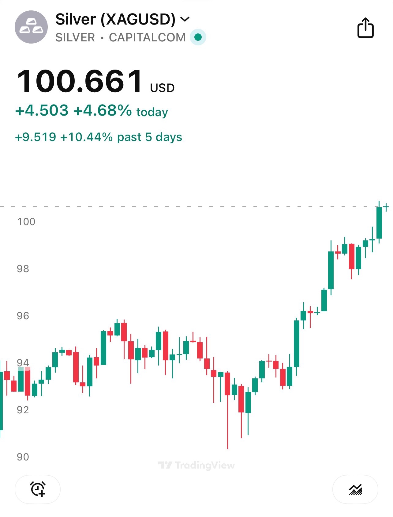Tap the sheet drag handle at top
This screenshot has width=393, height=517.
[x=196, y=1]
